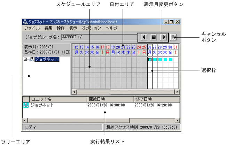
Task: Open the 表示 menu
Action: (x=73, y=28)
